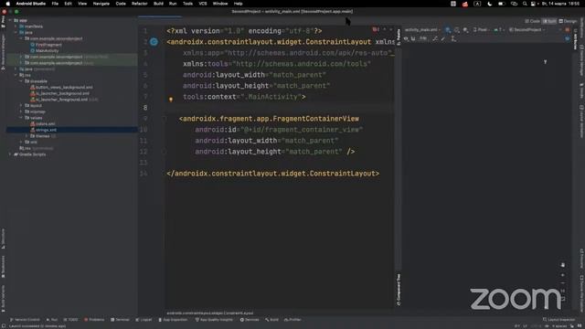Click the error indicator in editor corner
The height and width of the screenshot is (329, 585).
(376, 29)
